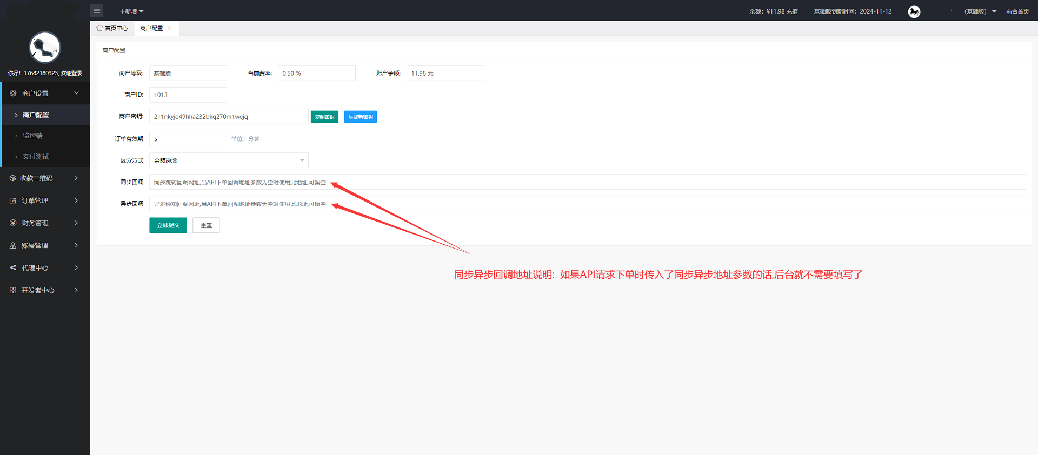
Task: Click the 开发者中心 grid icon
Action: point(13,291)
